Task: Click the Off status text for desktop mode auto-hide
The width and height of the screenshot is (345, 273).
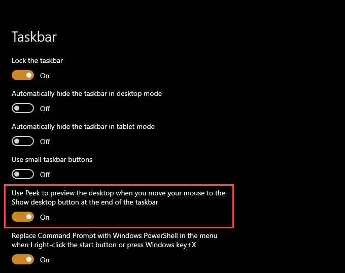Action: pos(45,109)
